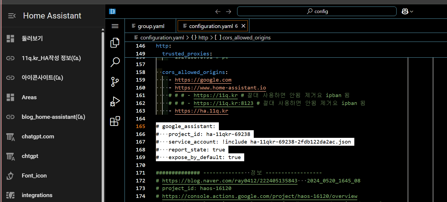Open the https://ha.11q.kr link
This screenshot has height=202, width=447.
pos(201,111)
